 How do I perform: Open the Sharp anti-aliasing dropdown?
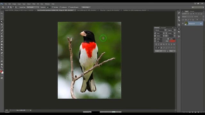(x=172, y=51)
